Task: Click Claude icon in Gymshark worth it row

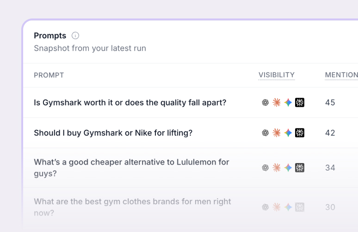Action: (277, 103)
